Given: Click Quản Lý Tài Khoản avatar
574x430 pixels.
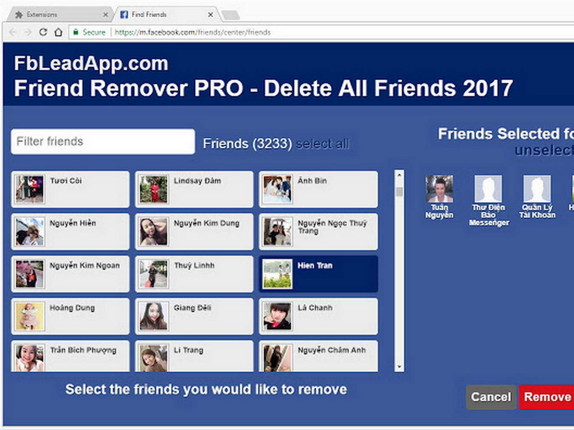Looking at the screenshot, I should click(x=537, y=189).
